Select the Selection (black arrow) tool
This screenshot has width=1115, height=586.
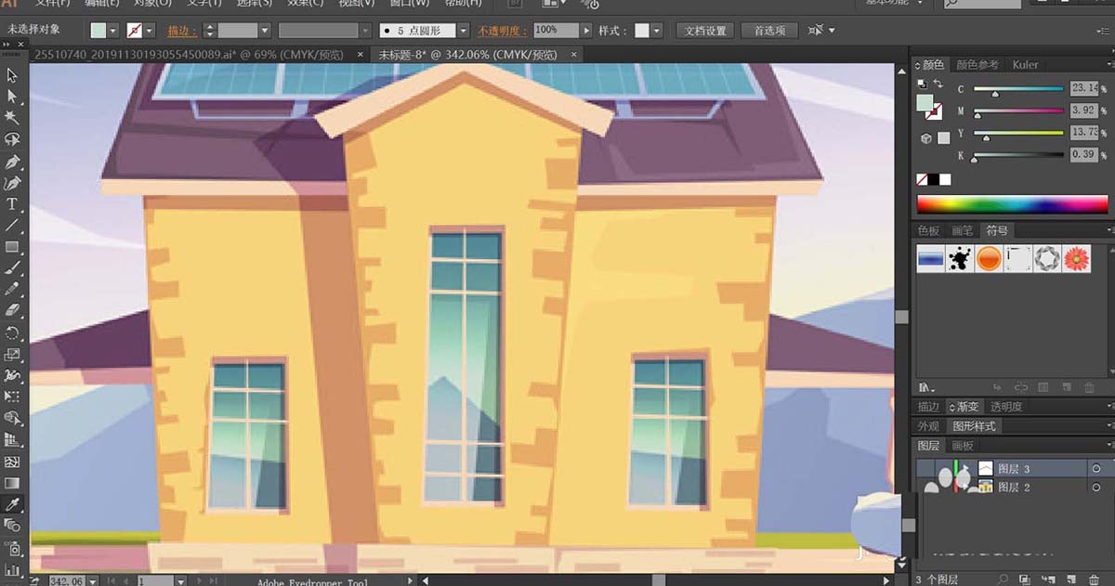coord(12,75)
